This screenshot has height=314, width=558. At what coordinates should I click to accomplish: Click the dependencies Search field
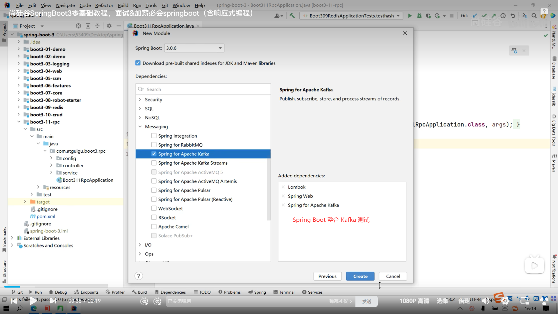(203, 89)
